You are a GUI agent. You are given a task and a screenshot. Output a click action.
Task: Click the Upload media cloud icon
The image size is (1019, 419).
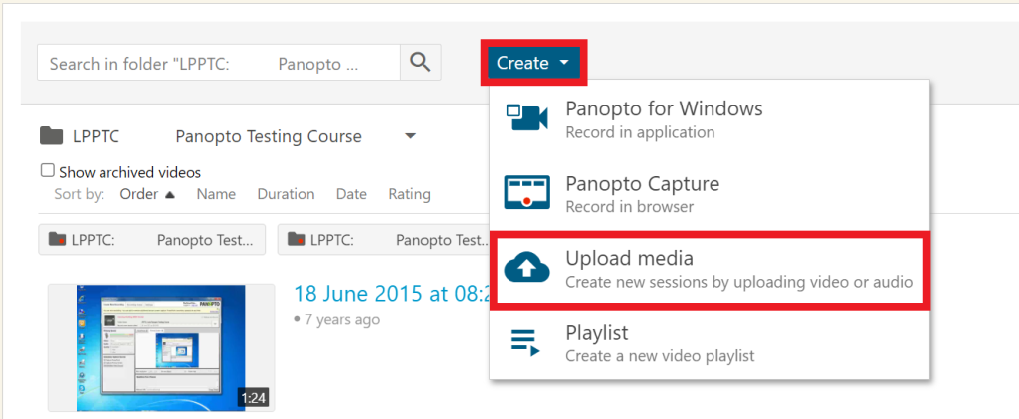point(527,267)
